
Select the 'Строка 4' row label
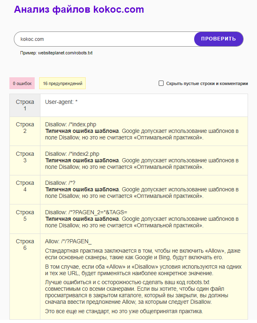[25, 186]
